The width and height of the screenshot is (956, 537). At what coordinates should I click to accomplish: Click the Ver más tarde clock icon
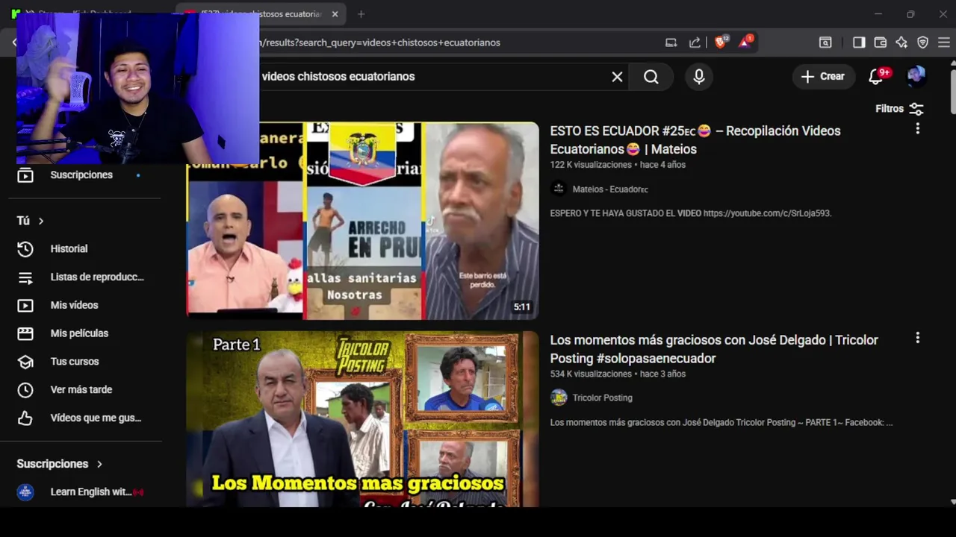coord(25,390)
